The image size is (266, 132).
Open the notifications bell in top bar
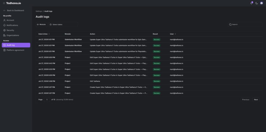click(251, 3)
